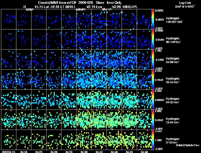Click the 'Hydrogen 35-55 keV' row label
Image resolution: width=201 pixels, height=153 pixels.
173,80
